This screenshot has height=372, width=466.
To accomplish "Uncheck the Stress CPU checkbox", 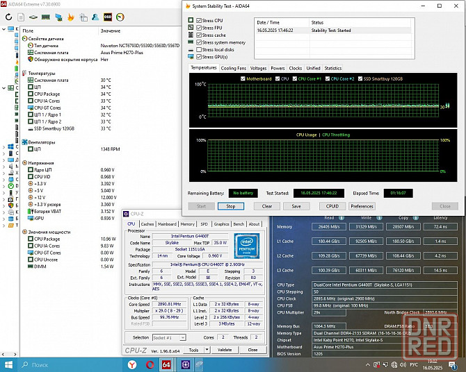I will [x=199, y=20].
